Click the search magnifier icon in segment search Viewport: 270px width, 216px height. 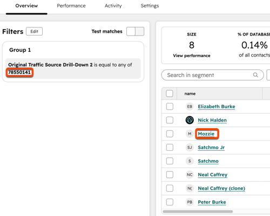(x=255, y=75)
